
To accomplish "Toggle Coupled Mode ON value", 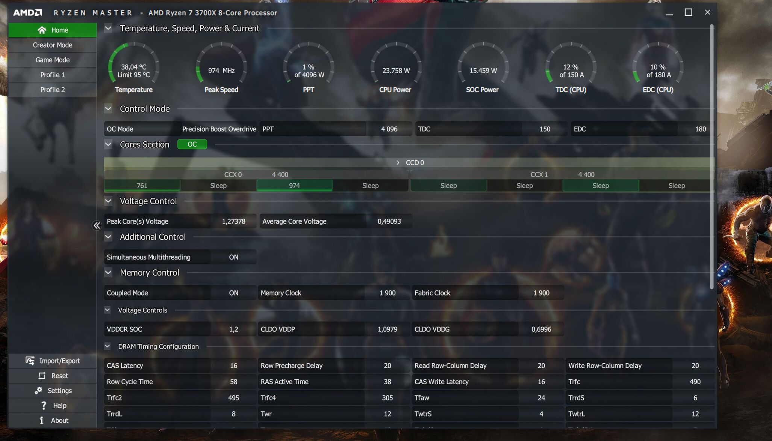I will point(233,293).
